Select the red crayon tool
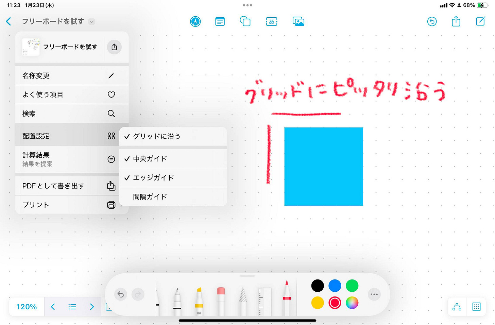This screenshot has width=495, height=325. coord(287,298)
